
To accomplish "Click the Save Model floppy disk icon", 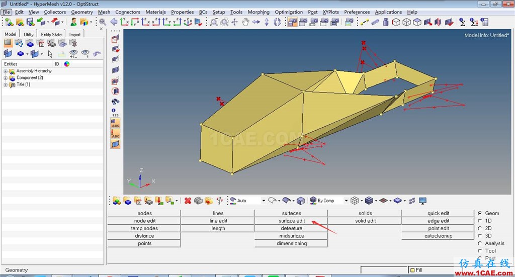I will click(x=30, y=22).
